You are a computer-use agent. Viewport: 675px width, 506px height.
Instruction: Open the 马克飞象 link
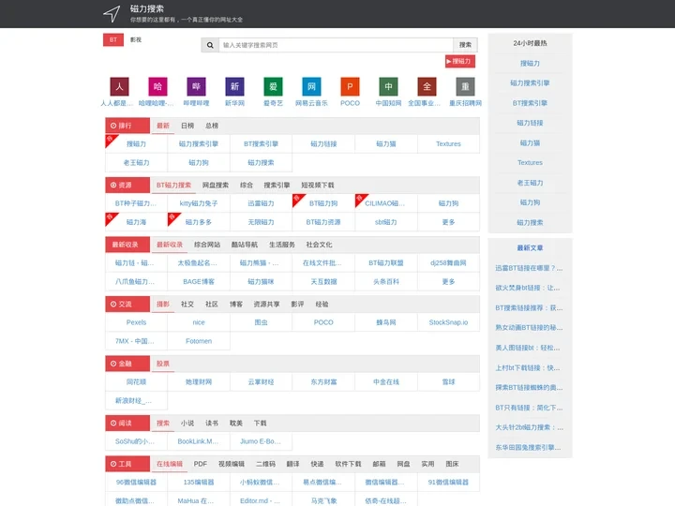tap(323, 500)
